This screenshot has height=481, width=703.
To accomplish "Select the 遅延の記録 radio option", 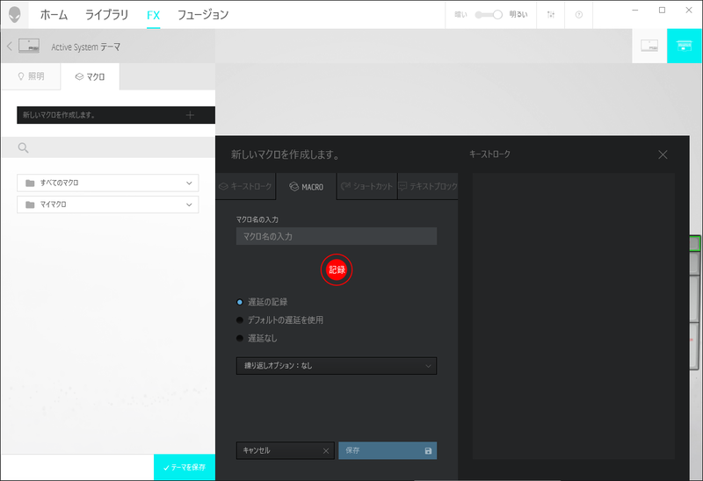I will pos(262,302).
